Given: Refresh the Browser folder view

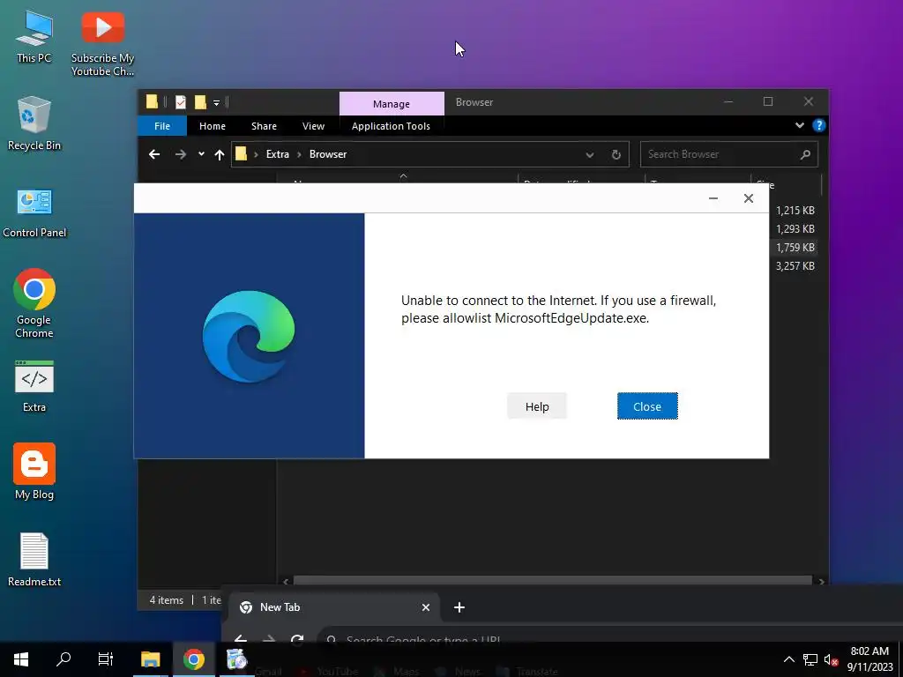Looking at the screenshot, I should tap(616, 154).
